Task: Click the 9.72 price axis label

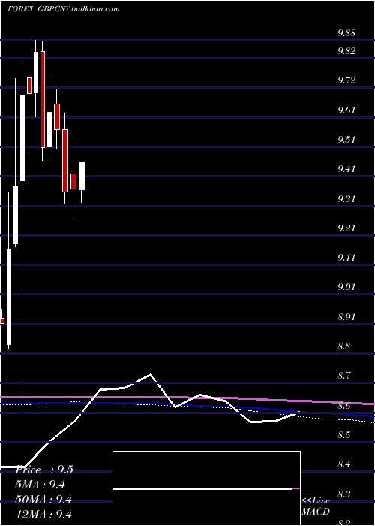Action: click(346, 80)
